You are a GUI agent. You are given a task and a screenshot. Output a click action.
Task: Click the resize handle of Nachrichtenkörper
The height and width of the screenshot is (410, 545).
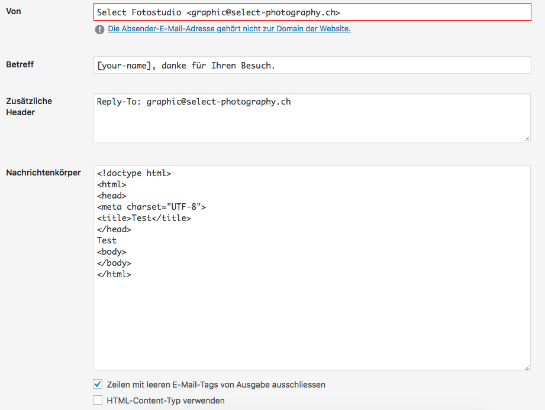click(527, 367)
